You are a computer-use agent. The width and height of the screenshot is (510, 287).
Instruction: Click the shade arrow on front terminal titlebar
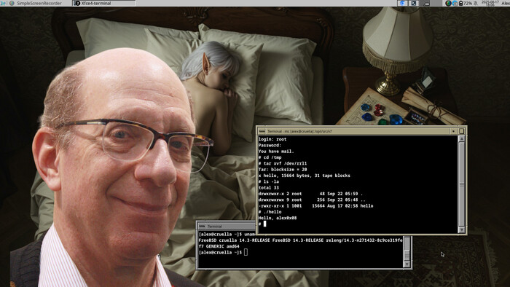click(x=453, y=131)
